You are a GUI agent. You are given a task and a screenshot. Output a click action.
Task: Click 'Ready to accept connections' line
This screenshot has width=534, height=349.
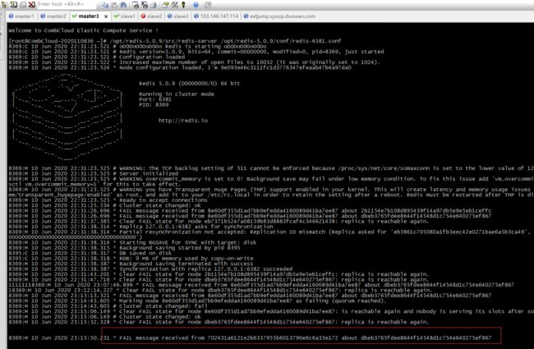click(108, 200)
